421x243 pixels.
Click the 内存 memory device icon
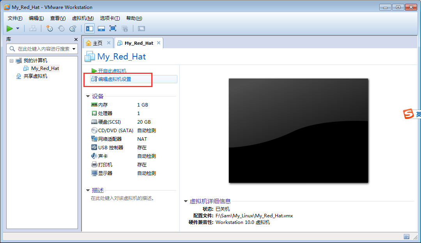(x=94, y=105)
